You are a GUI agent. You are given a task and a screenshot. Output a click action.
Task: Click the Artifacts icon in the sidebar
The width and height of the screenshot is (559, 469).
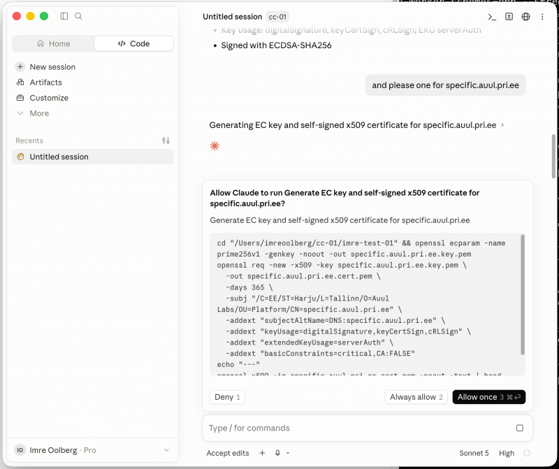20,82
